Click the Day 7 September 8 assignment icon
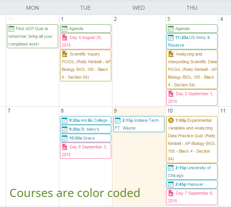The width and height of the screenshot is (231, 207). tap(171, 194)
